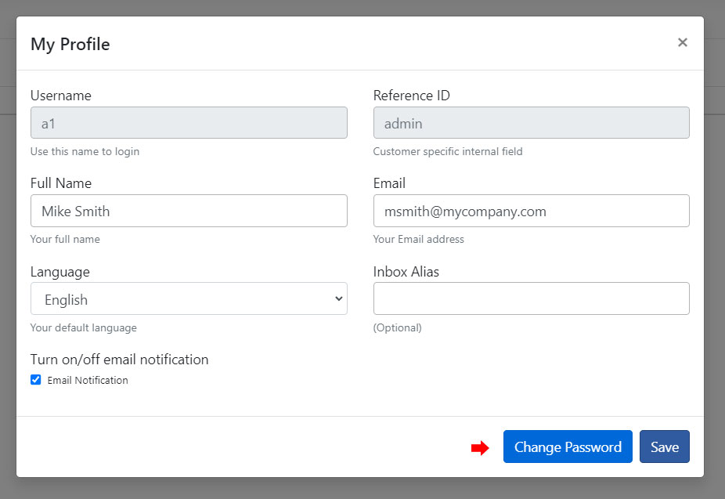725x499 pixels.
Task: Close the My Profile dialog
Action: point(683,42)
